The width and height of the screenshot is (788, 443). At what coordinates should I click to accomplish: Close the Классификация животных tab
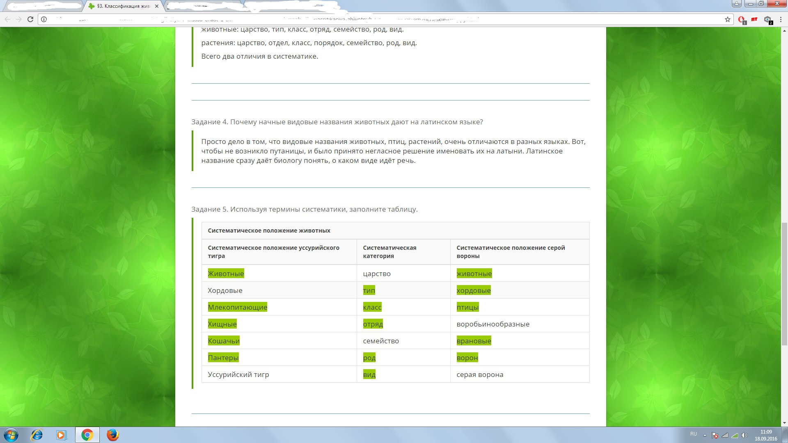pos(156,6)
